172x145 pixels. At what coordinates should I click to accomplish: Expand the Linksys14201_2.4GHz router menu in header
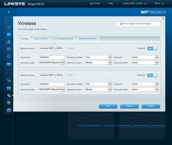click(134, 3)
